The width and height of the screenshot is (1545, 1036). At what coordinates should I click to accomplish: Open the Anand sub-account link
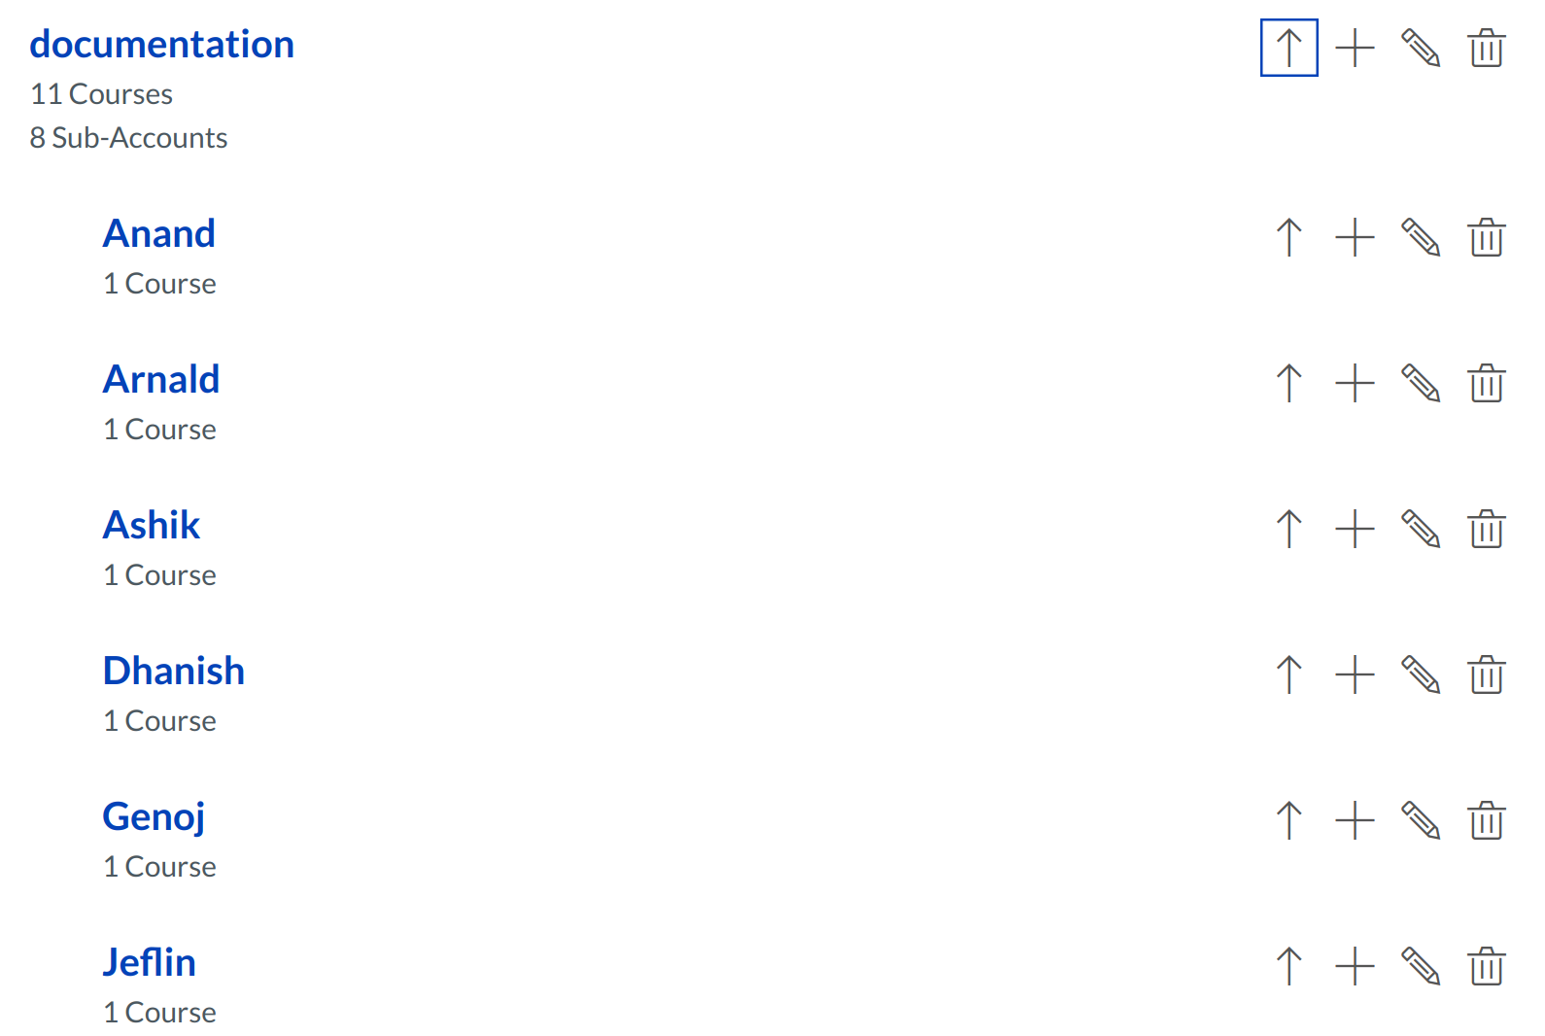pos(159,234)
